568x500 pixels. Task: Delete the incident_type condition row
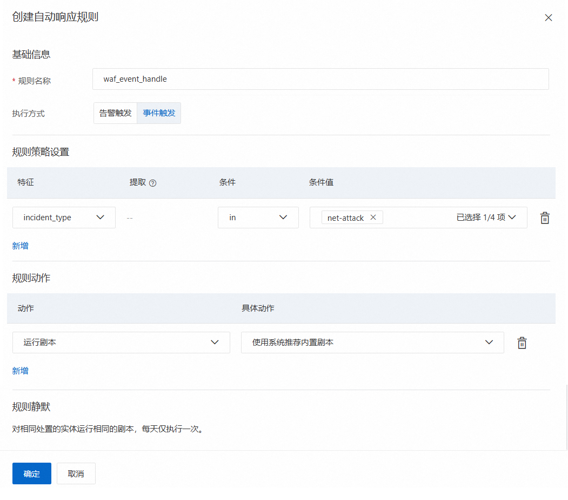[544, 218]
